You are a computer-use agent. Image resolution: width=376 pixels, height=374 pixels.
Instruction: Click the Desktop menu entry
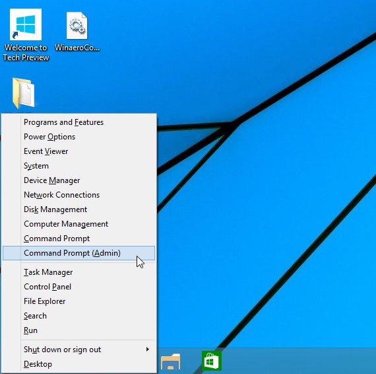point(78,364)
